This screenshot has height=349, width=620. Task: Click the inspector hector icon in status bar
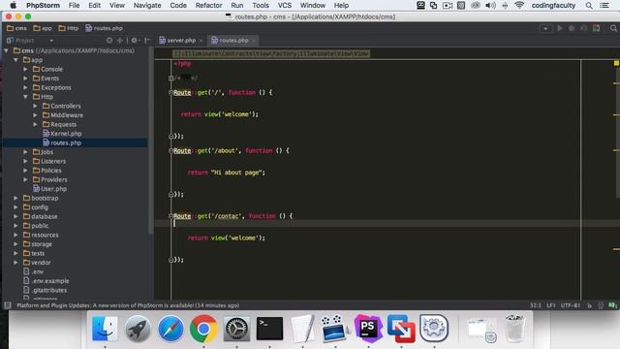coord(601,305)
